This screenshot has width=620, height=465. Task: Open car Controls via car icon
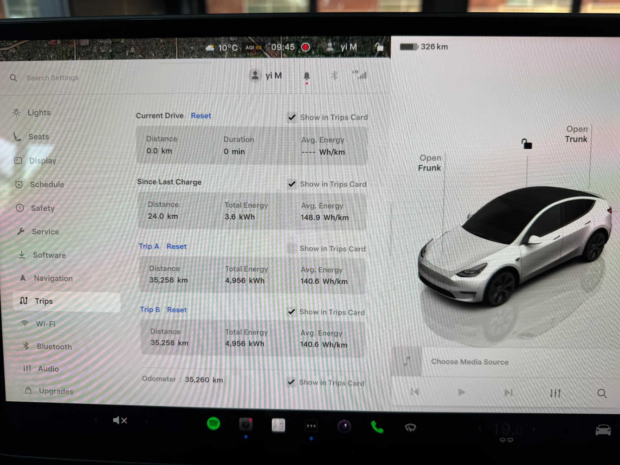click(x=603, y=430)
